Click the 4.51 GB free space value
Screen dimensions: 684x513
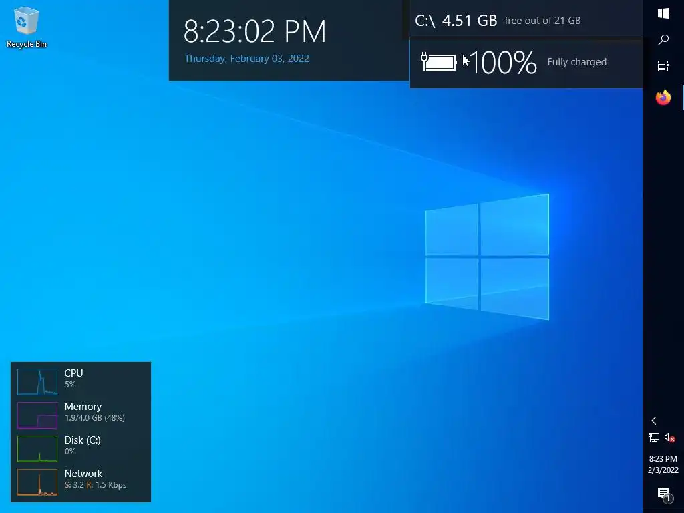pyautogui.click(x=470, y=21)
